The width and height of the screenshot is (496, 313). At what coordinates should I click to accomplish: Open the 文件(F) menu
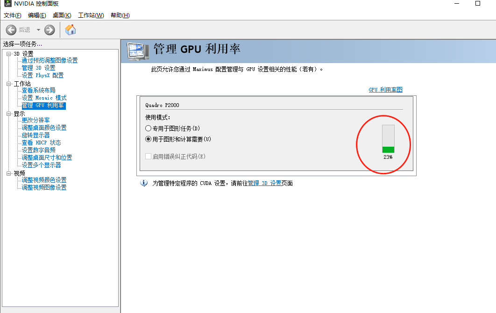pyautogui.click(x=12, y=15)
